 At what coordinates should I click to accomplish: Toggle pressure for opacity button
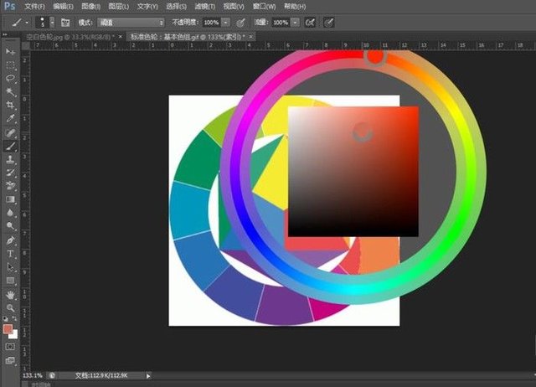coord(240,22)
